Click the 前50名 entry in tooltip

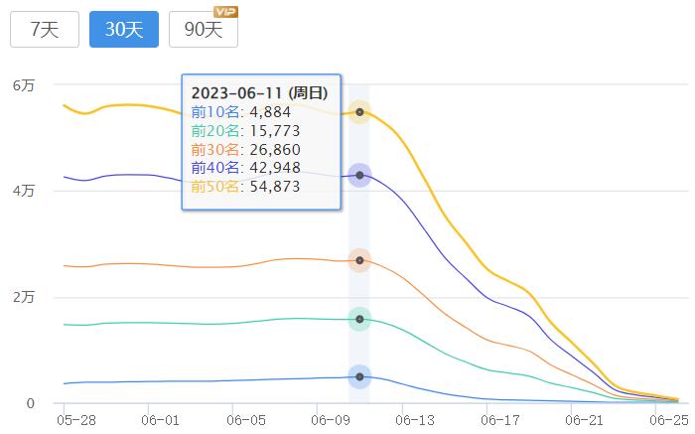(245, 187)
